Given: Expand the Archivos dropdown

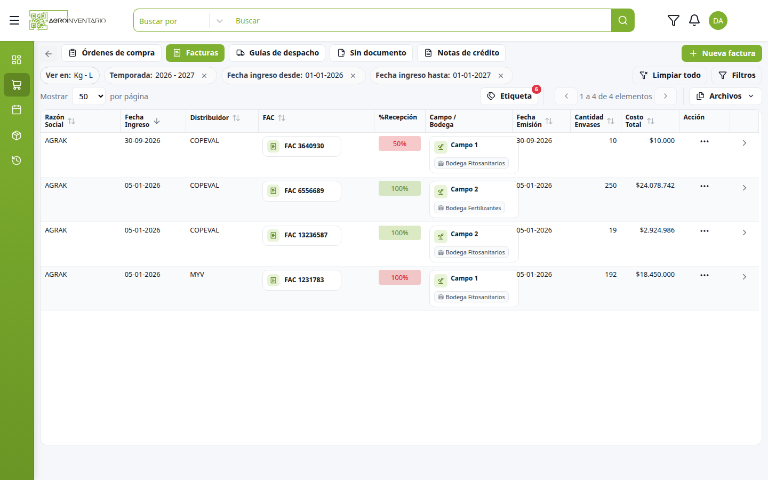Looking at the screenshot, I should [x=725, y=96].
